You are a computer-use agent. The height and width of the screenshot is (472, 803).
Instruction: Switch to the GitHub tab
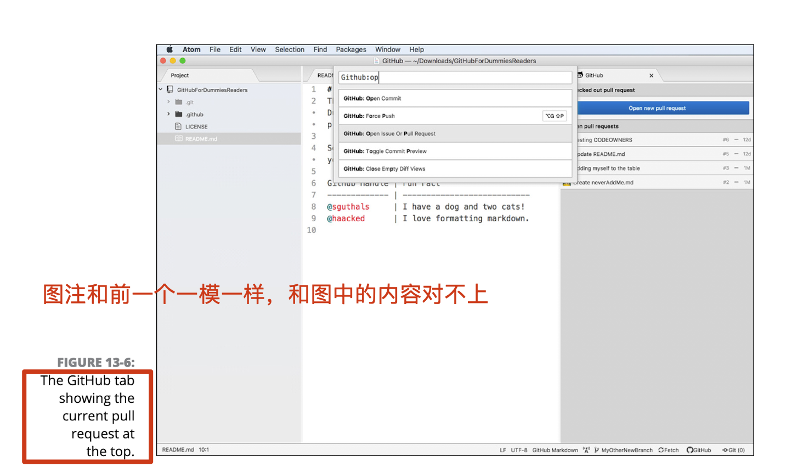click(x=594, y=75)
